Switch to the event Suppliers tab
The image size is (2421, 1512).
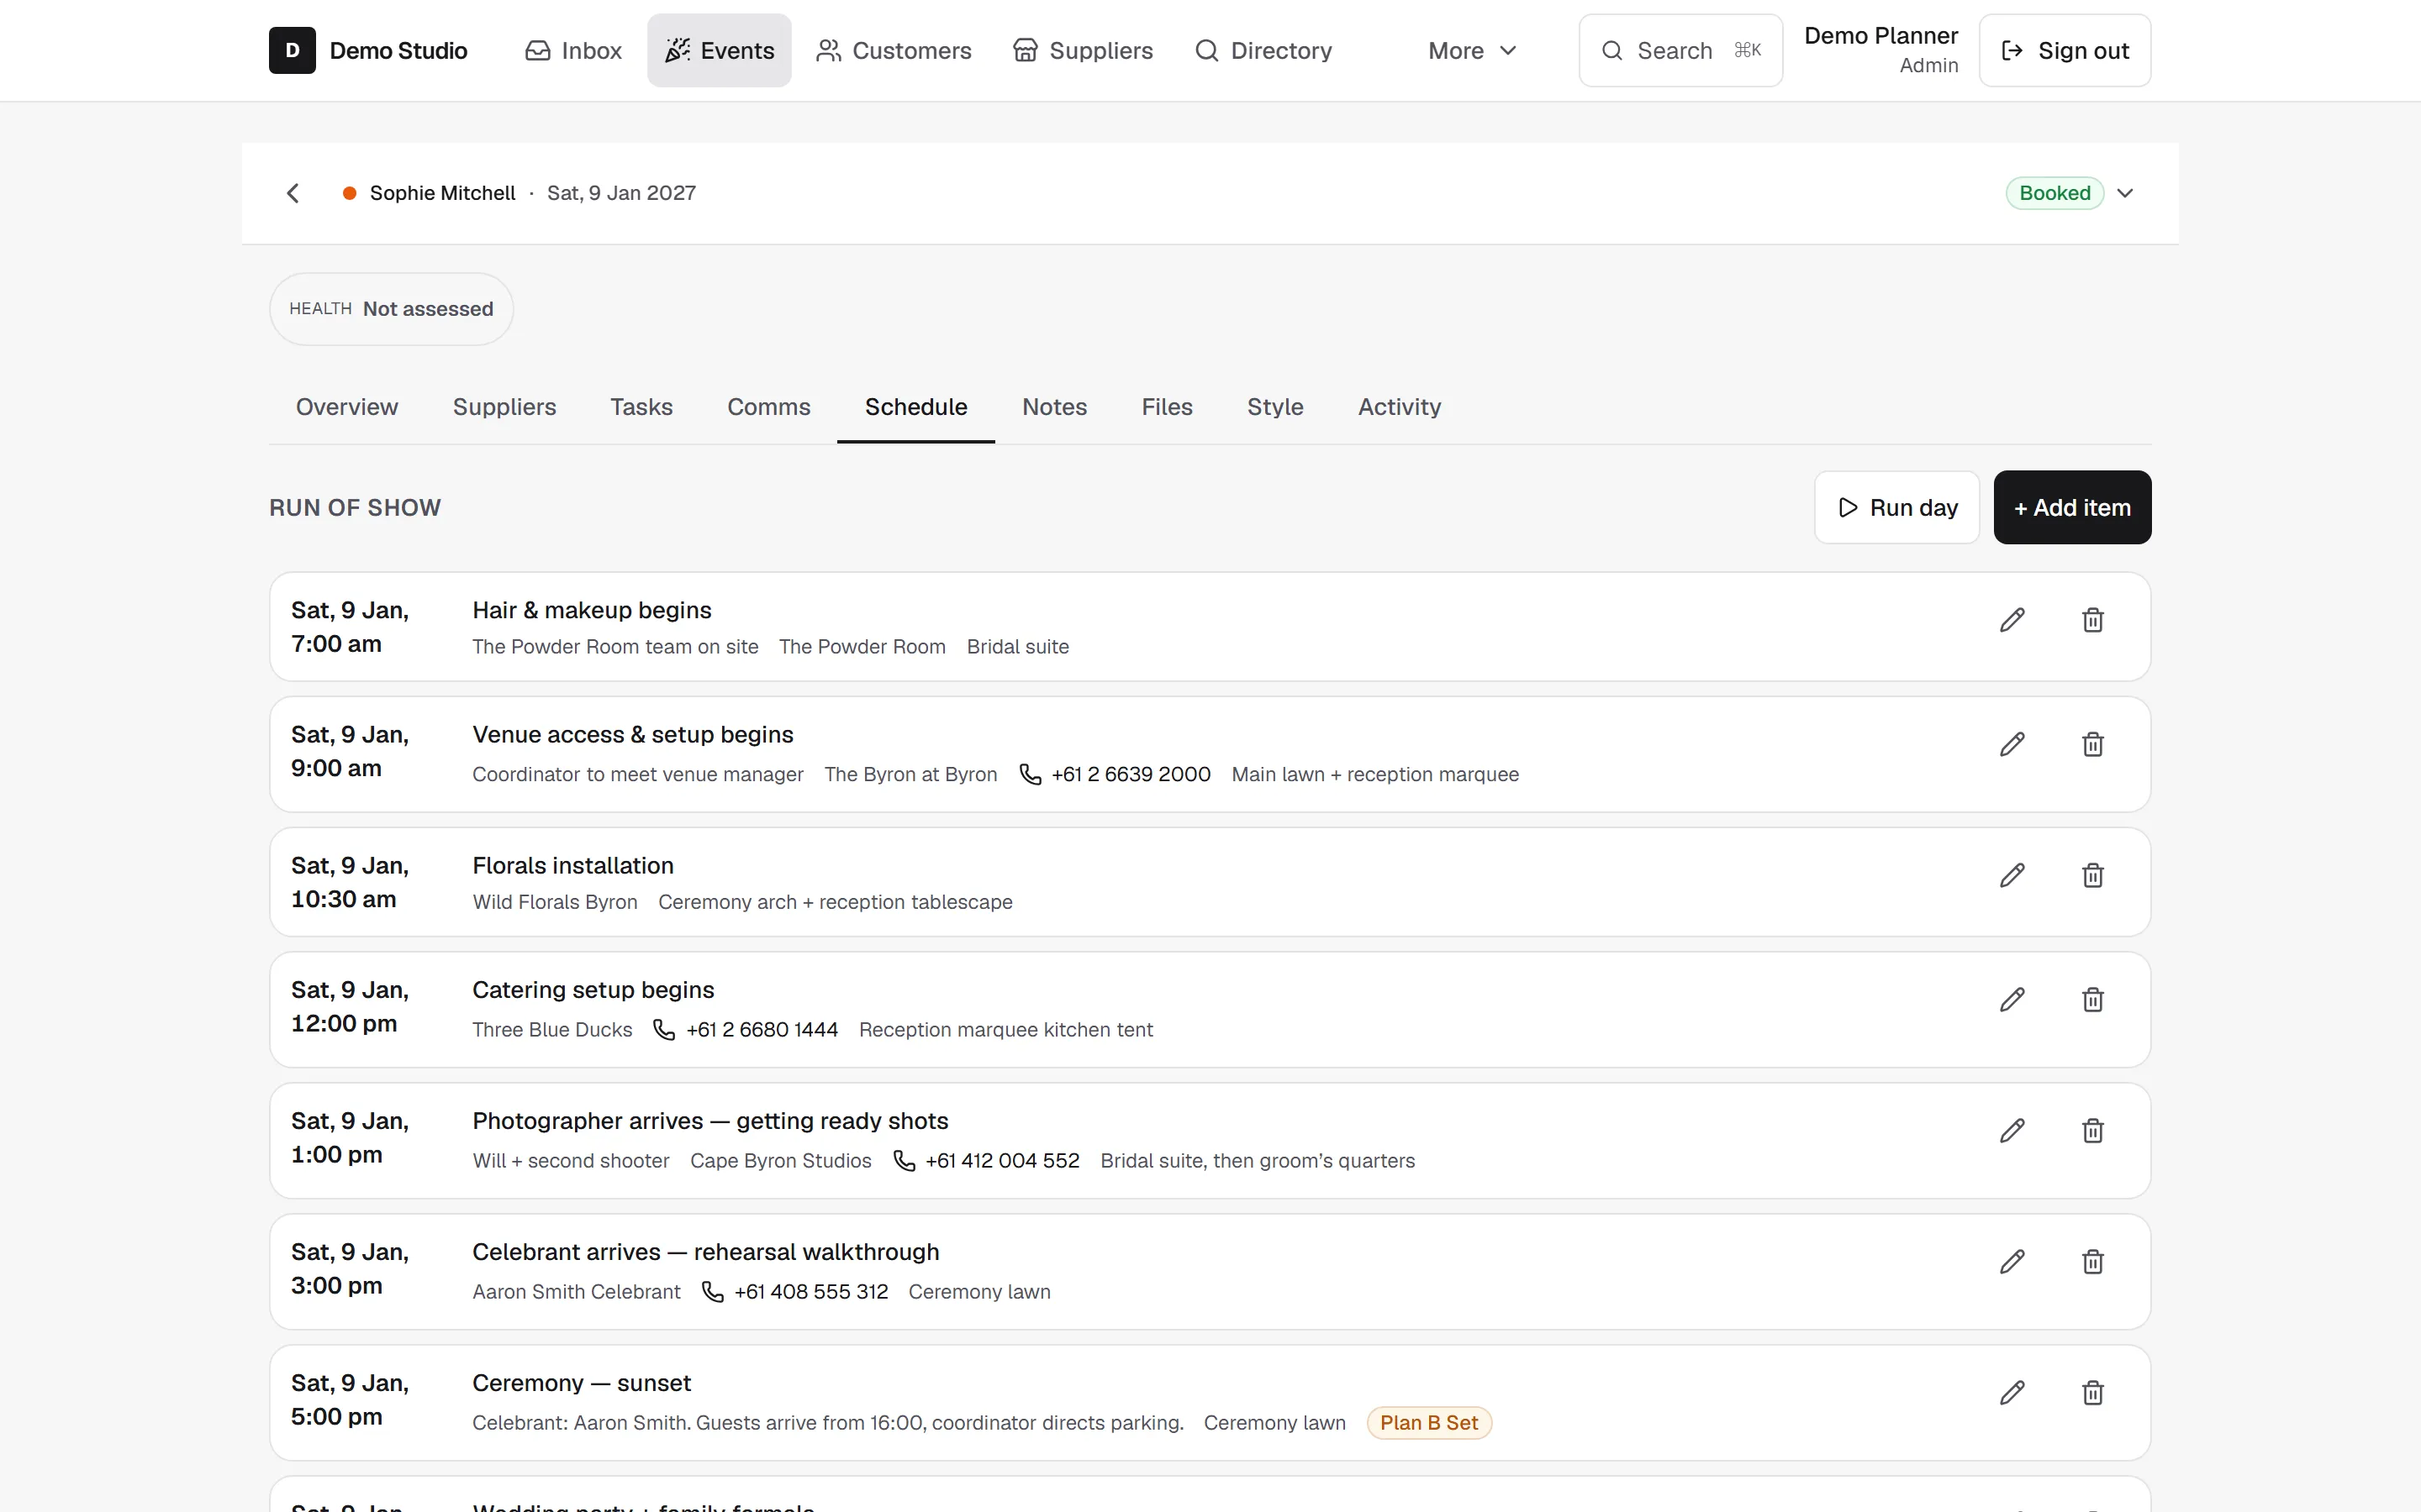(504, 407)
